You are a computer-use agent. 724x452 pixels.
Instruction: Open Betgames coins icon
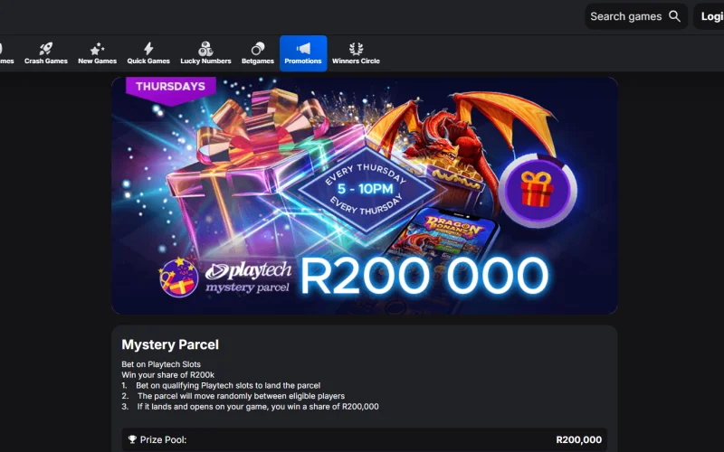tap(258, 49)
